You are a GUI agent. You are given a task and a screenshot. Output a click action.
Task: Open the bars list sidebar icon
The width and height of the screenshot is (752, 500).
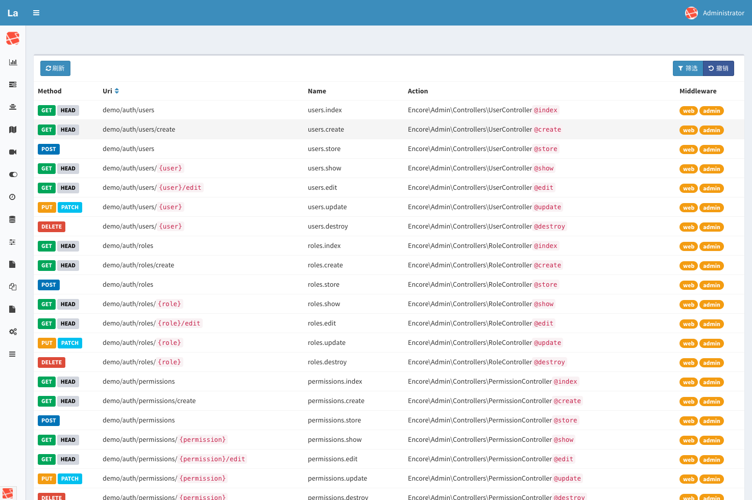click(x=13, y=354)
